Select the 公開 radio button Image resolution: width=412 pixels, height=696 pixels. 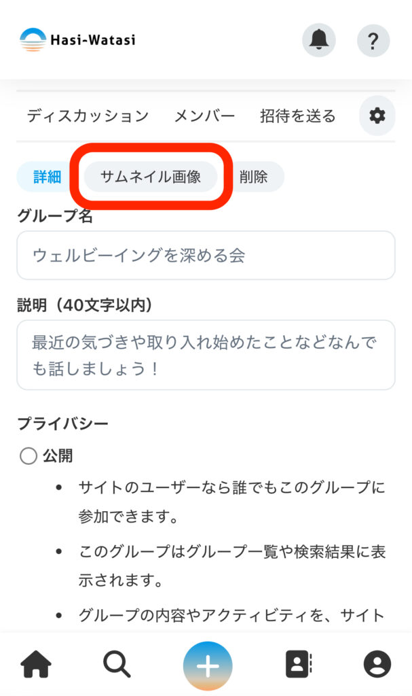[x=29, y=456]
